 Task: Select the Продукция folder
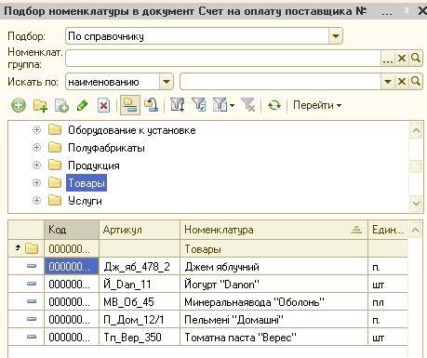point(94,166)
